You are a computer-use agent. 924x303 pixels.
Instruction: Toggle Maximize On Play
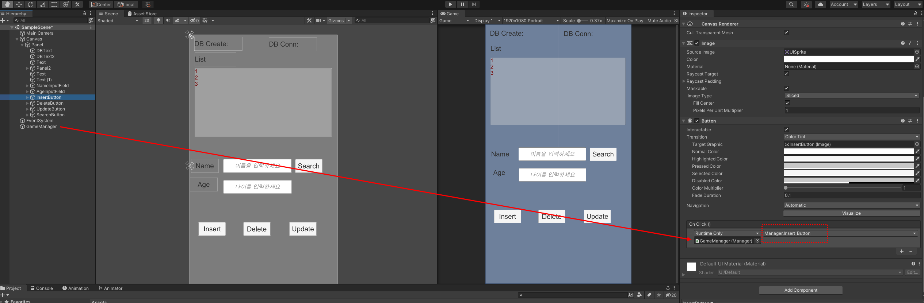point(625,20)
